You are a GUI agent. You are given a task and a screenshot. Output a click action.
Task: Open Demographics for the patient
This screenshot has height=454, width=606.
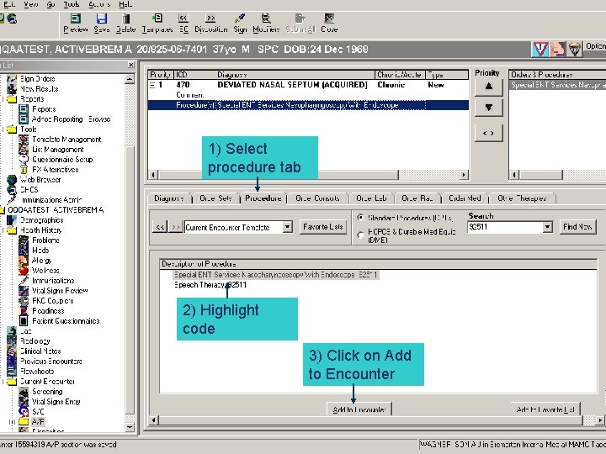click(42, 220)
